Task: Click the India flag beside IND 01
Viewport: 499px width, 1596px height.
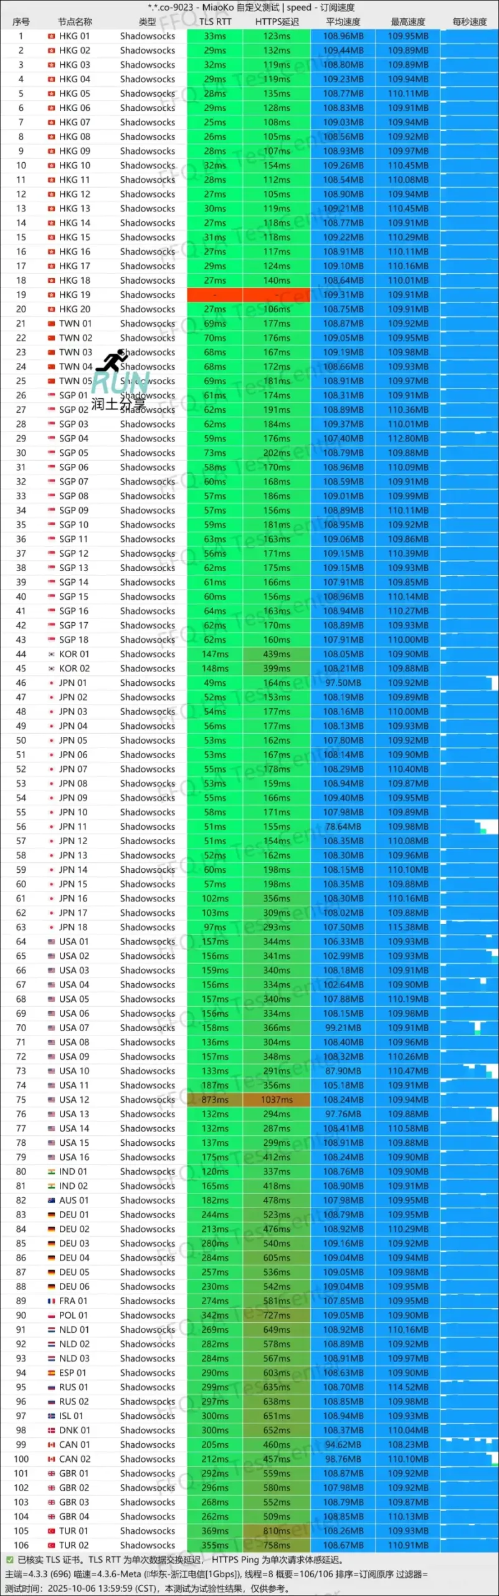Action: (x=51, y=1171)
